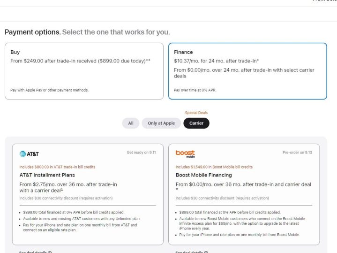Switch to the Carrier filter
337x253 pixels.
click(x=196, y=123)
